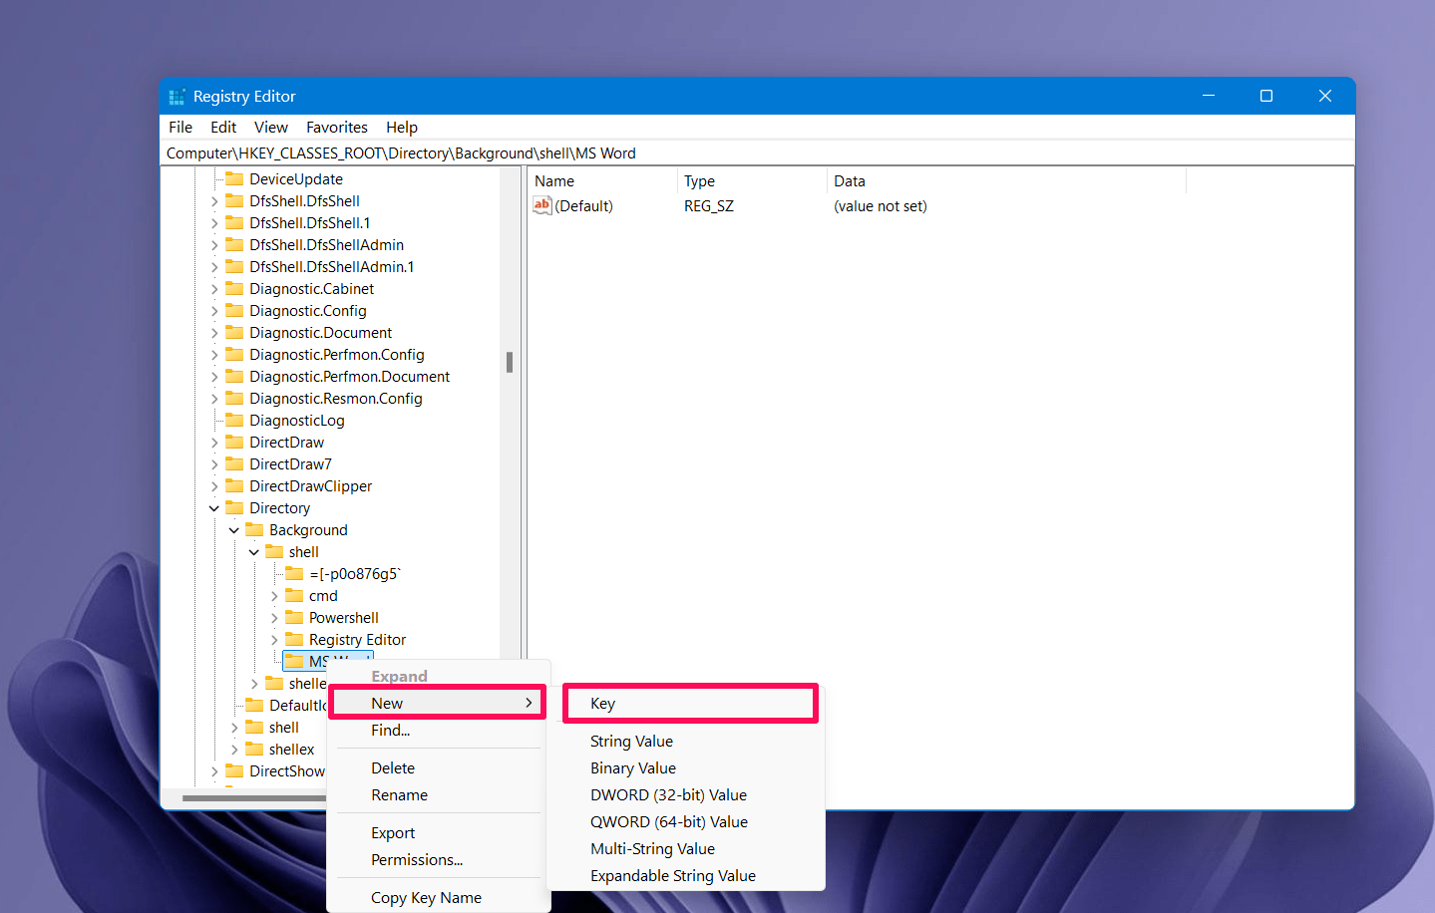Select the Diagnostic.Perfmon.Document key

click(x=350, y=377)
